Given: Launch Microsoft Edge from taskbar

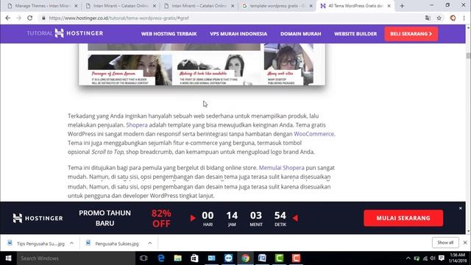Looking at the screenshot, I should coord(161,258).
